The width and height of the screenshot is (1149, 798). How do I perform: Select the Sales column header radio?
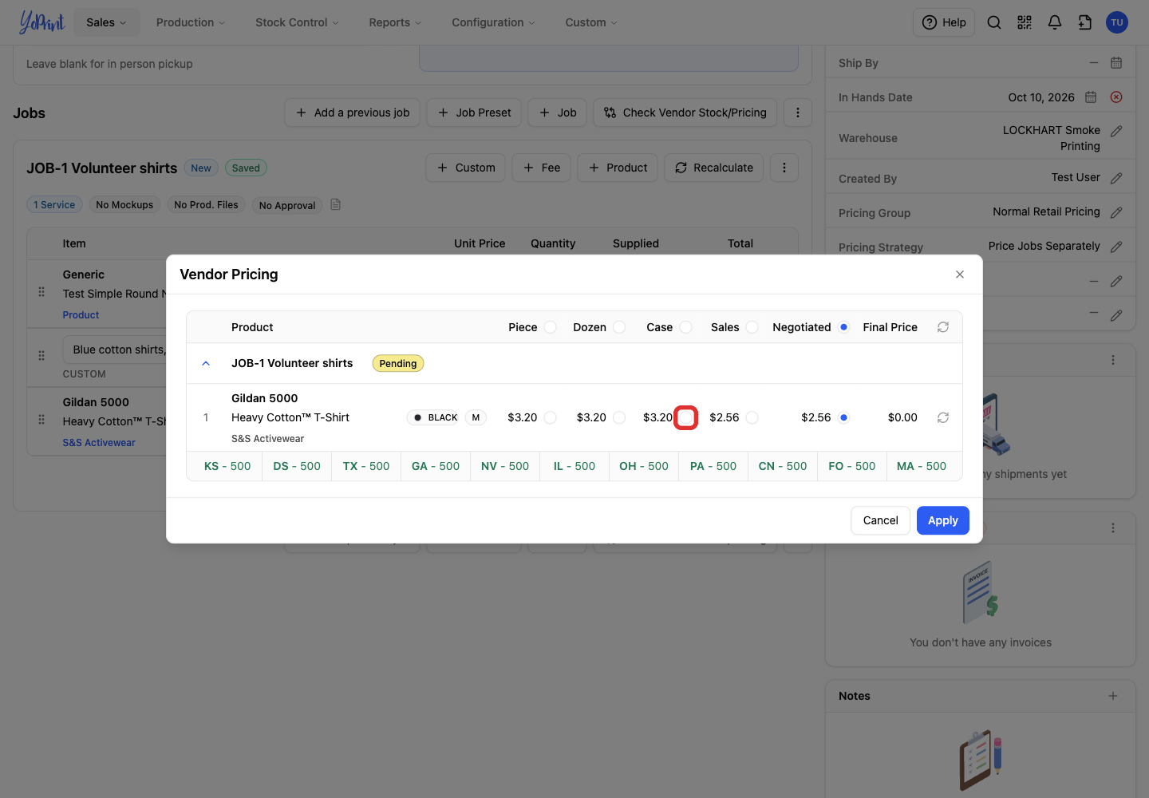pos(752,327)
